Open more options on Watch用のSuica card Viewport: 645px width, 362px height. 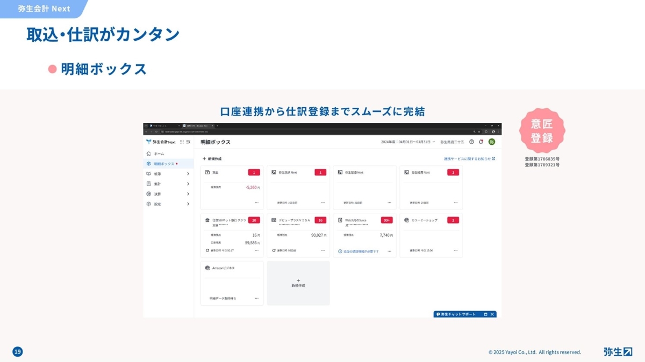tap(389, 251)
